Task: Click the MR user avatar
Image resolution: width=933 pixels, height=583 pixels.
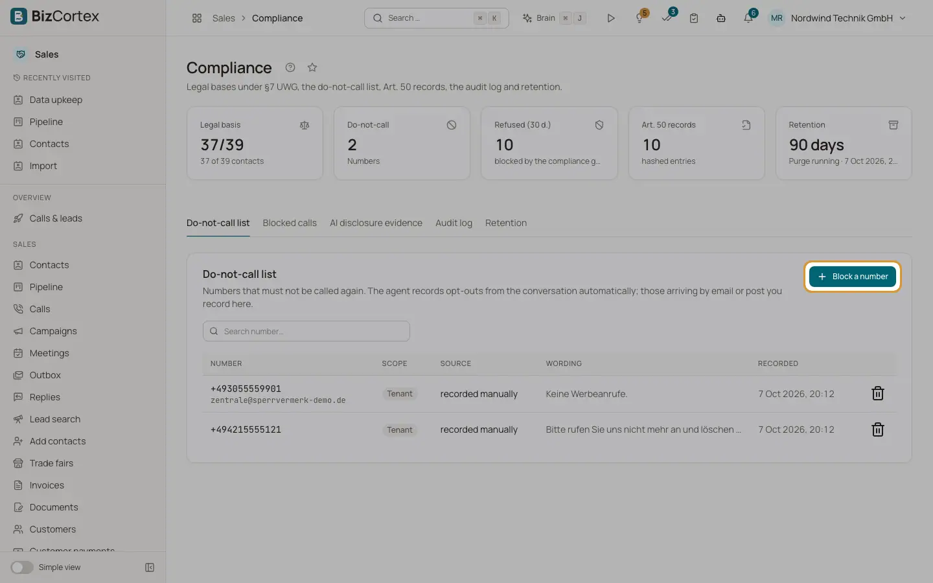Action: pos(777,18)
